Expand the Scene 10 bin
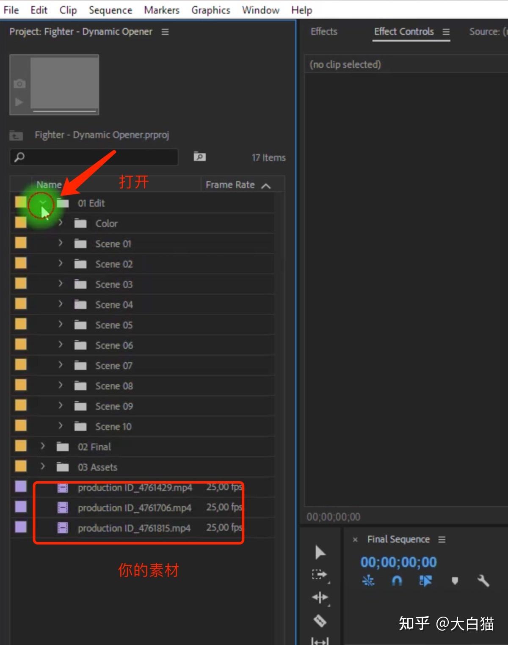The height and width of the screenshot is (645, 508). coord(61,426)
